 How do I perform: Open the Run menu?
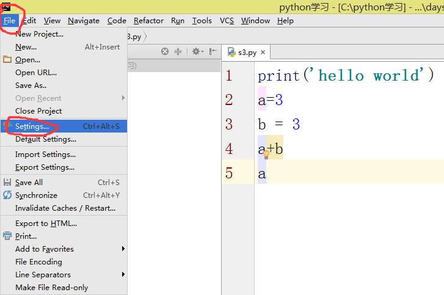[178, 21]
